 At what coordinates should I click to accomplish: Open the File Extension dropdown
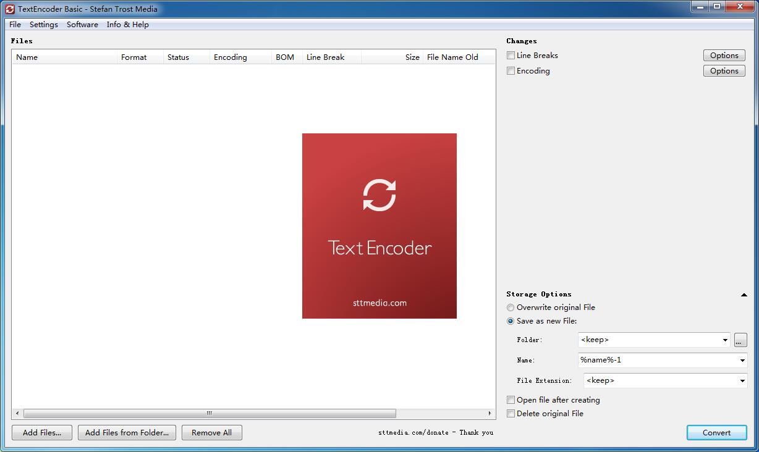[742, 380]
